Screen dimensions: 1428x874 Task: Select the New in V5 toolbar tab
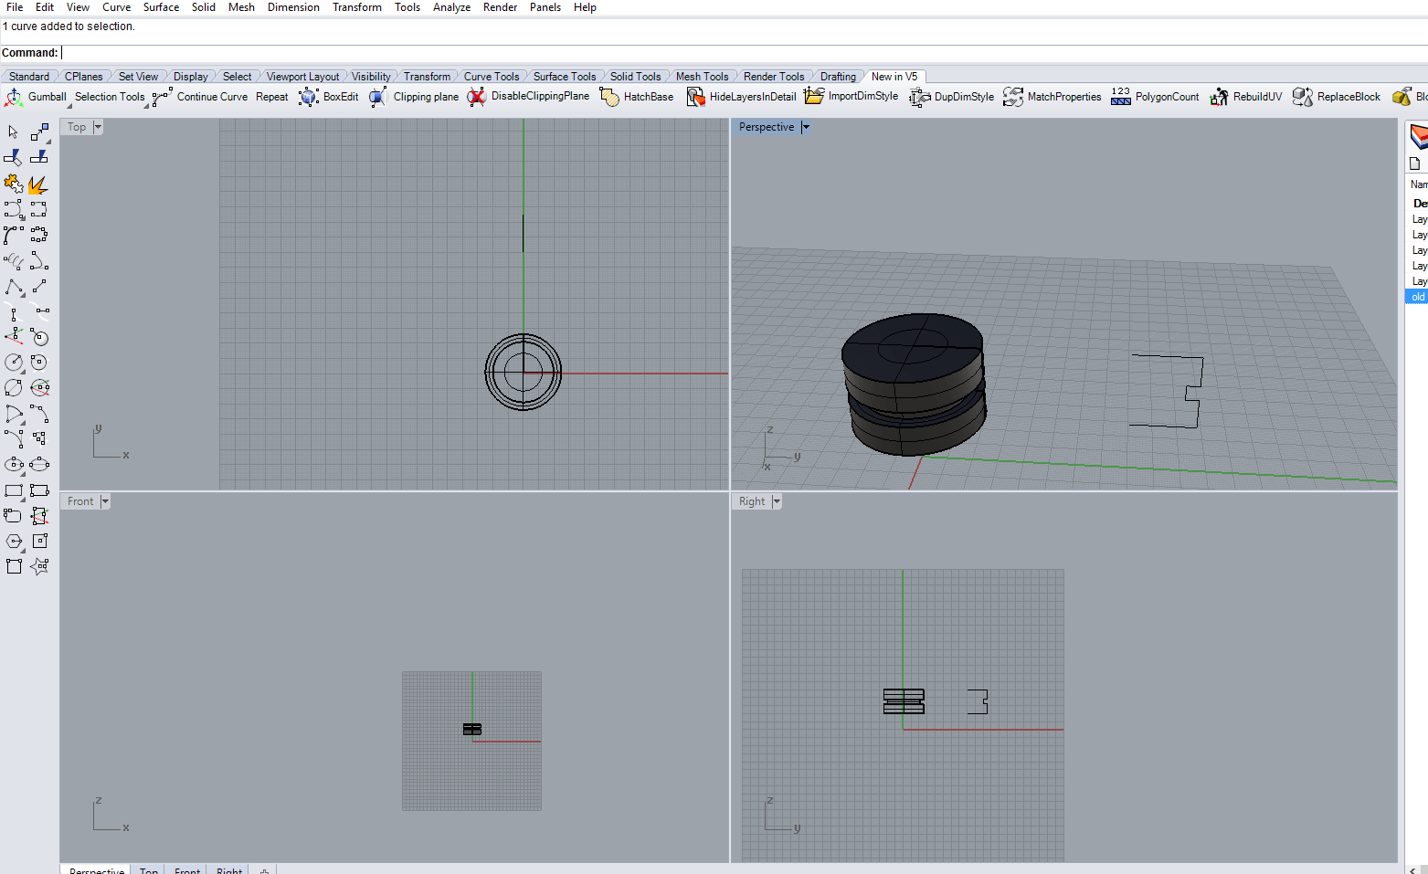(x=894, y=77)
